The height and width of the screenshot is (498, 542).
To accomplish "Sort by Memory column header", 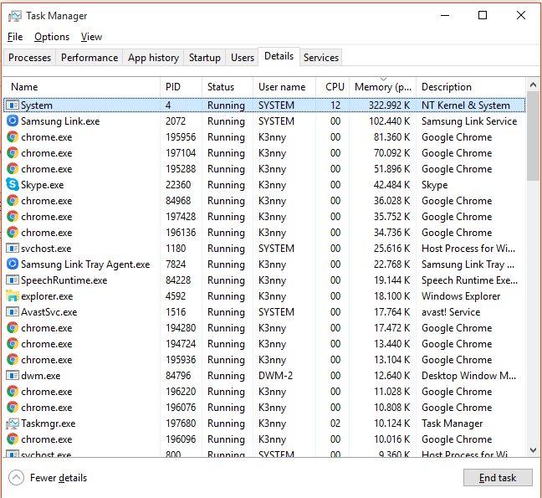I will [383, 87].
